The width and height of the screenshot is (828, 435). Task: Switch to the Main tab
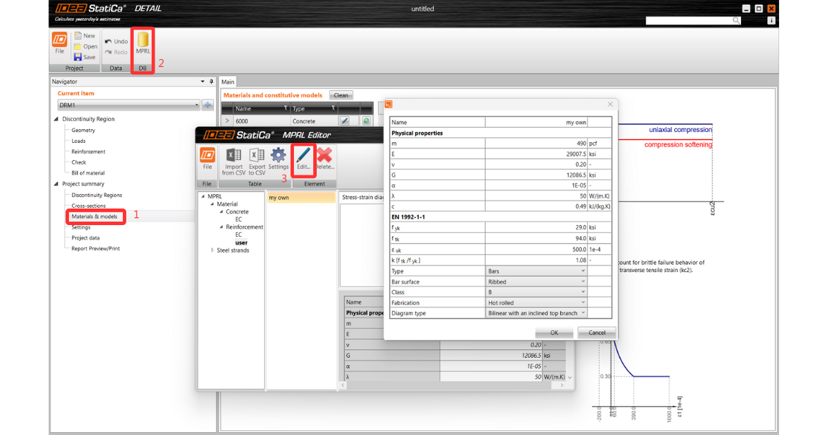click(228, 81)
